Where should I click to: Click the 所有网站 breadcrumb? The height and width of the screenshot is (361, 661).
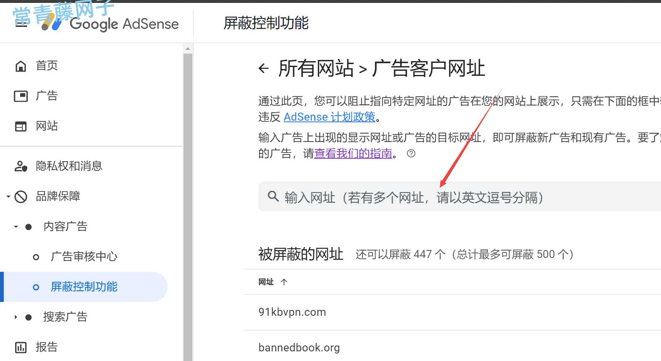click(316, 68)
